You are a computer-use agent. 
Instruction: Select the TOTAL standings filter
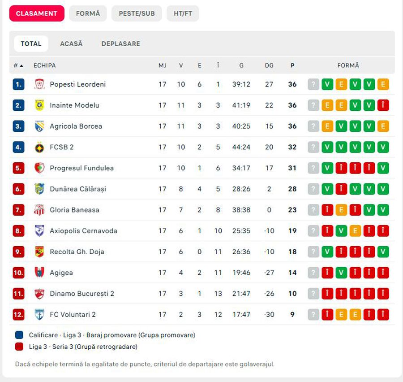click(x=31, y=43)
